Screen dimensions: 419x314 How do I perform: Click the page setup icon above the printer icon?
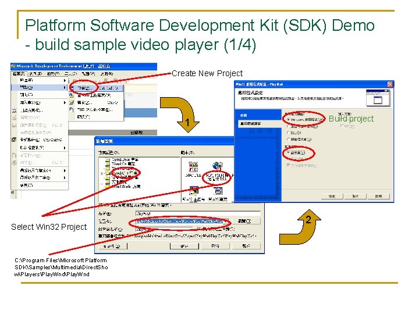[14, 155]
